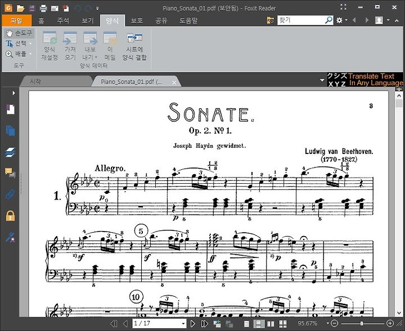Viewport: 405px width, 331px height.
Task: Click 양식 재설정 reset form button
Action: tap(49, 46)
